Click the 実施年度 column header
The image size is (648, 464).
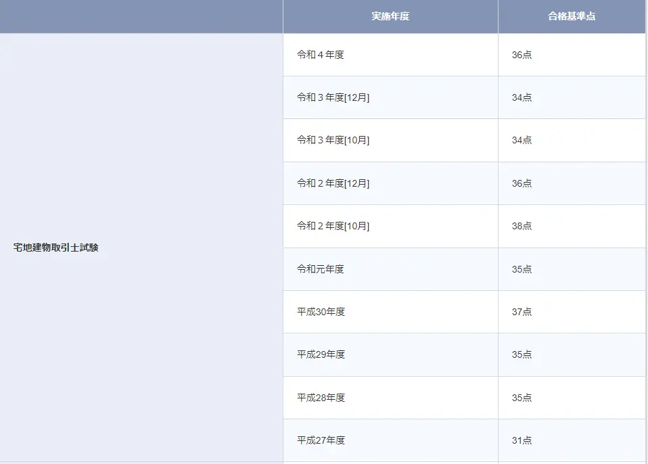tap(390, 16)
